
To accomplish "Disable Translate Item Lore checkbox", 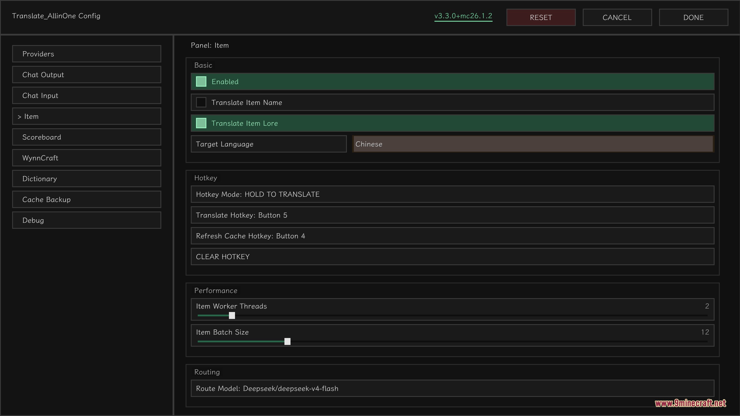I will 201,123.
